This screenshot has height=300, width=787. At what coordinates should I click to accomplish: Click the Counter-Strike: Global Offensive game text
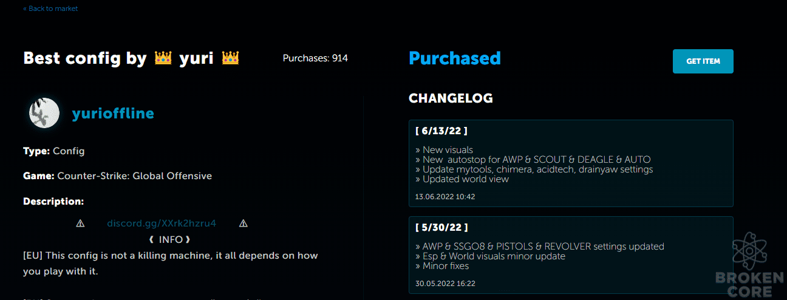click(134, 176)
